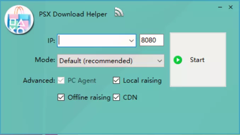Close the PSX Download Helper window

[230, 7]
